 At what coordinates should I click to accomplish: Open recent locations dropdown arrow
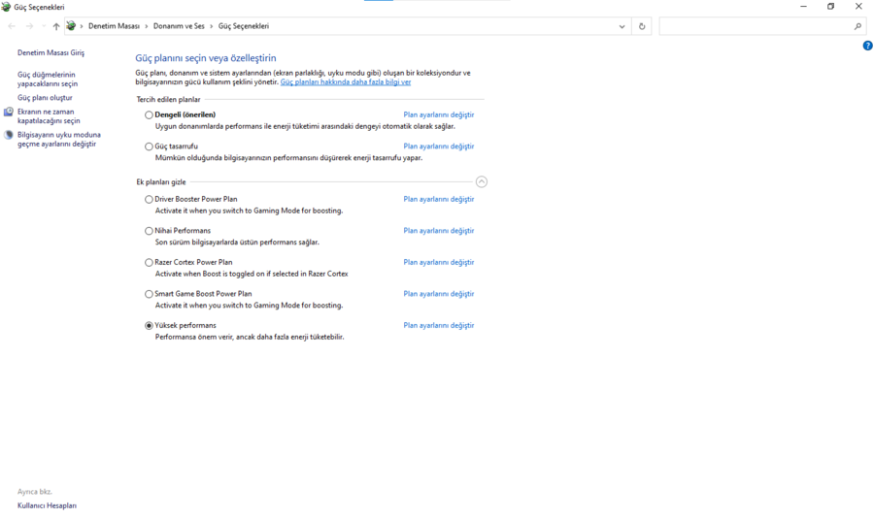point(44,26)
